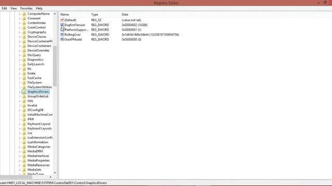
Task: Click the DevQuery folder icon
Action: pos(24,55)
